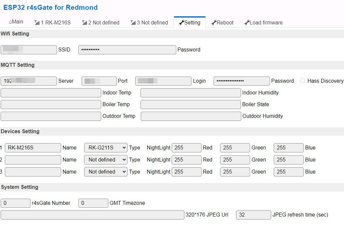Open device 1 Type dropdown RK-G211S

pos(105,148)
